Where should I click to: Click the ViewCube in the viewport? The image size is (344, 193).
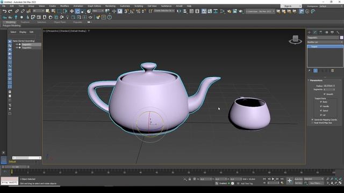click(x=295, y=40)
